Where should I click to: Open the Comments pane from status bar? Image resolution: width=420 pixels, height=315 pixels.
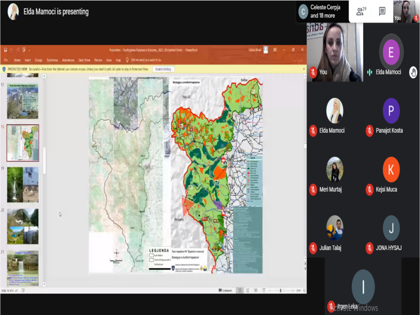[227, 290]
